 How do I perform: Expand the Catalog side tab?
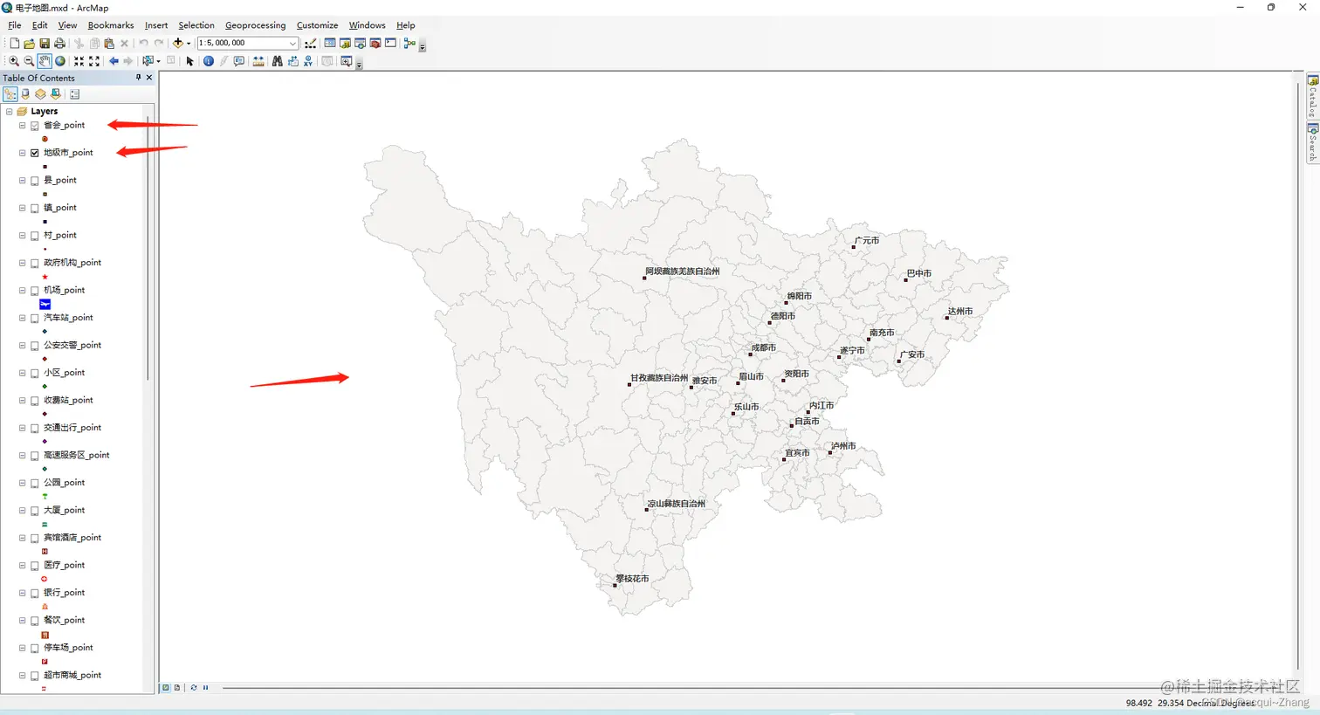(x=1312, y=96)
